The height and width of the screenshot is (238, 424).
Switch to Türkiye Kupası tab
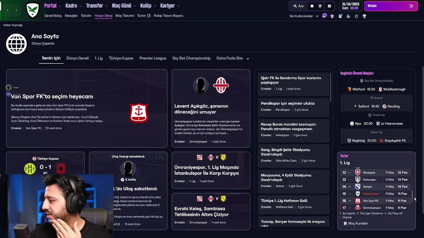[x=121, y=58]
